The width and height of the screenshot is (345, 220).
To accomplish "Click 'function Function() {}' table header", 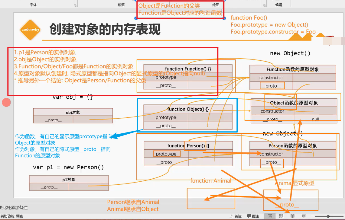I will [x=188, y=69].
